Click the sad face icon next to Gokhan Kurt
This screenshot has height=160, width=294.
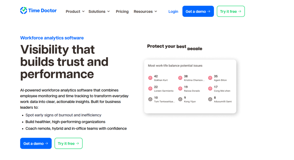[150, 78]
